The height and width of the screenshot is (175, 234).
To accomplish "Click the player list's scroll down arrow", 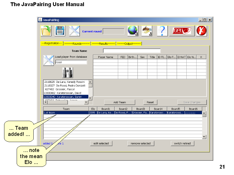I will [x=90, y=98].
